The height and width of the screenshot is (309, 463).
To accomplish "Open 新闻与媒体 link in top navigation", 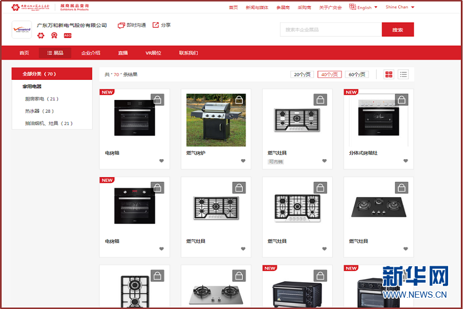I will (257, 8).
